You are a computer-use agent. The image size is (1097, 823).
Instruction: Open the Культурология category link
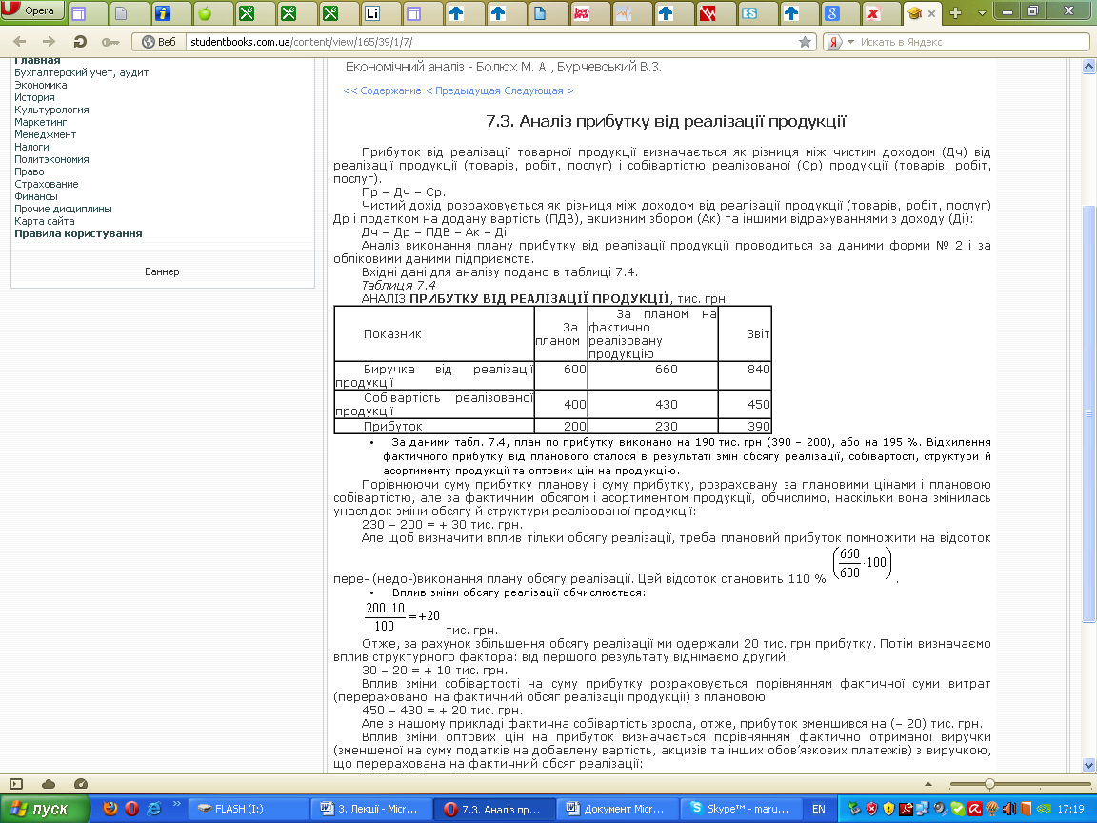pyautogui.click(x=51, y=110)
